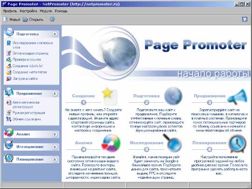Click the Исследование ключевых слов icon
This screenshot has width=252, height=189.
pyautogui.click(x=8, y=43)
